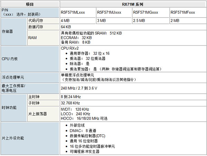Click the 32.768 KHz sub-clock value
This screenshot has width=207, height=156.
[x=71, y=103]
